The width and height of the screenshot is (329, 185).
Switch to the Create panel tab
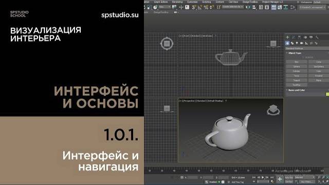click(x=287, y=37)
